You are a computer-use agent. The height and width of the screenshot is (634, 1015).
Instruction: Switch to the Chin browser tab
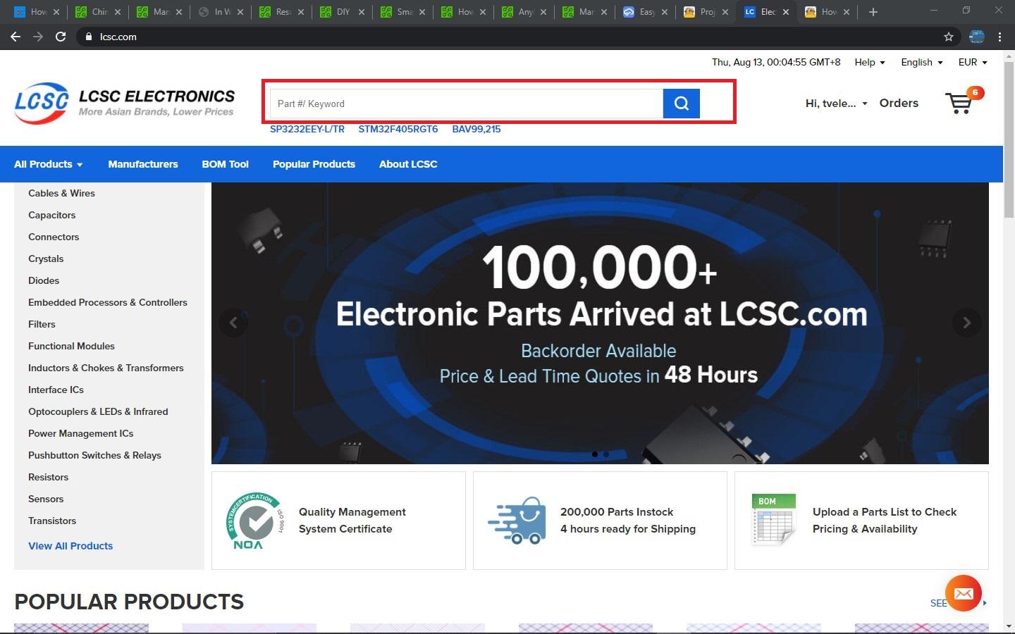click(98, 12)
